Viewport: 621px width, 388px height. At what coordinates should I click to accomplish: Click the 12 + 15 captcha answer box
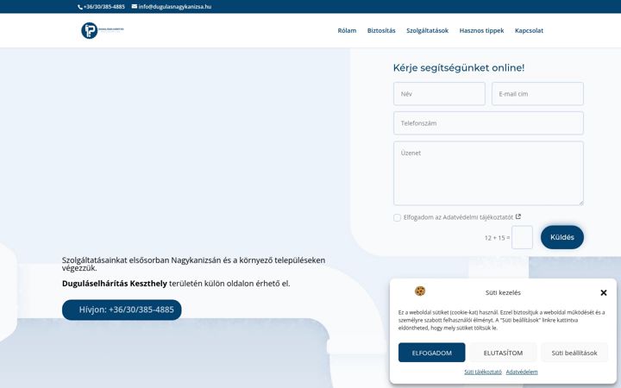coord(522,238)
